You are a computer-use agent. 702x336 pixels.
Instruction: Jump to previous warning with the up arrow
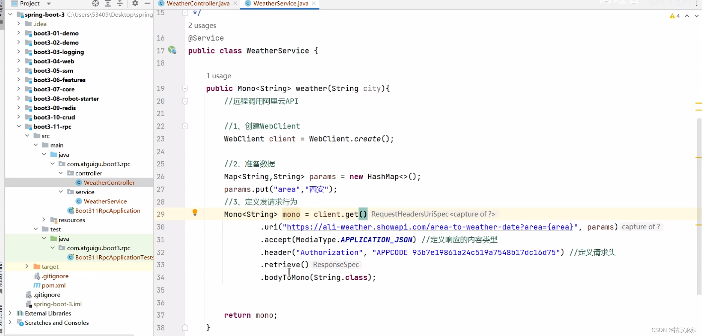pyautogui.click(x=687, y=16)
